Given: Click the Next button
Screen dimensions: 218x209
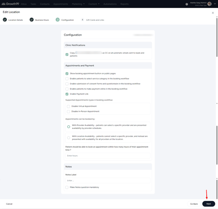Looking at the screenshot, I should [209, 204].
